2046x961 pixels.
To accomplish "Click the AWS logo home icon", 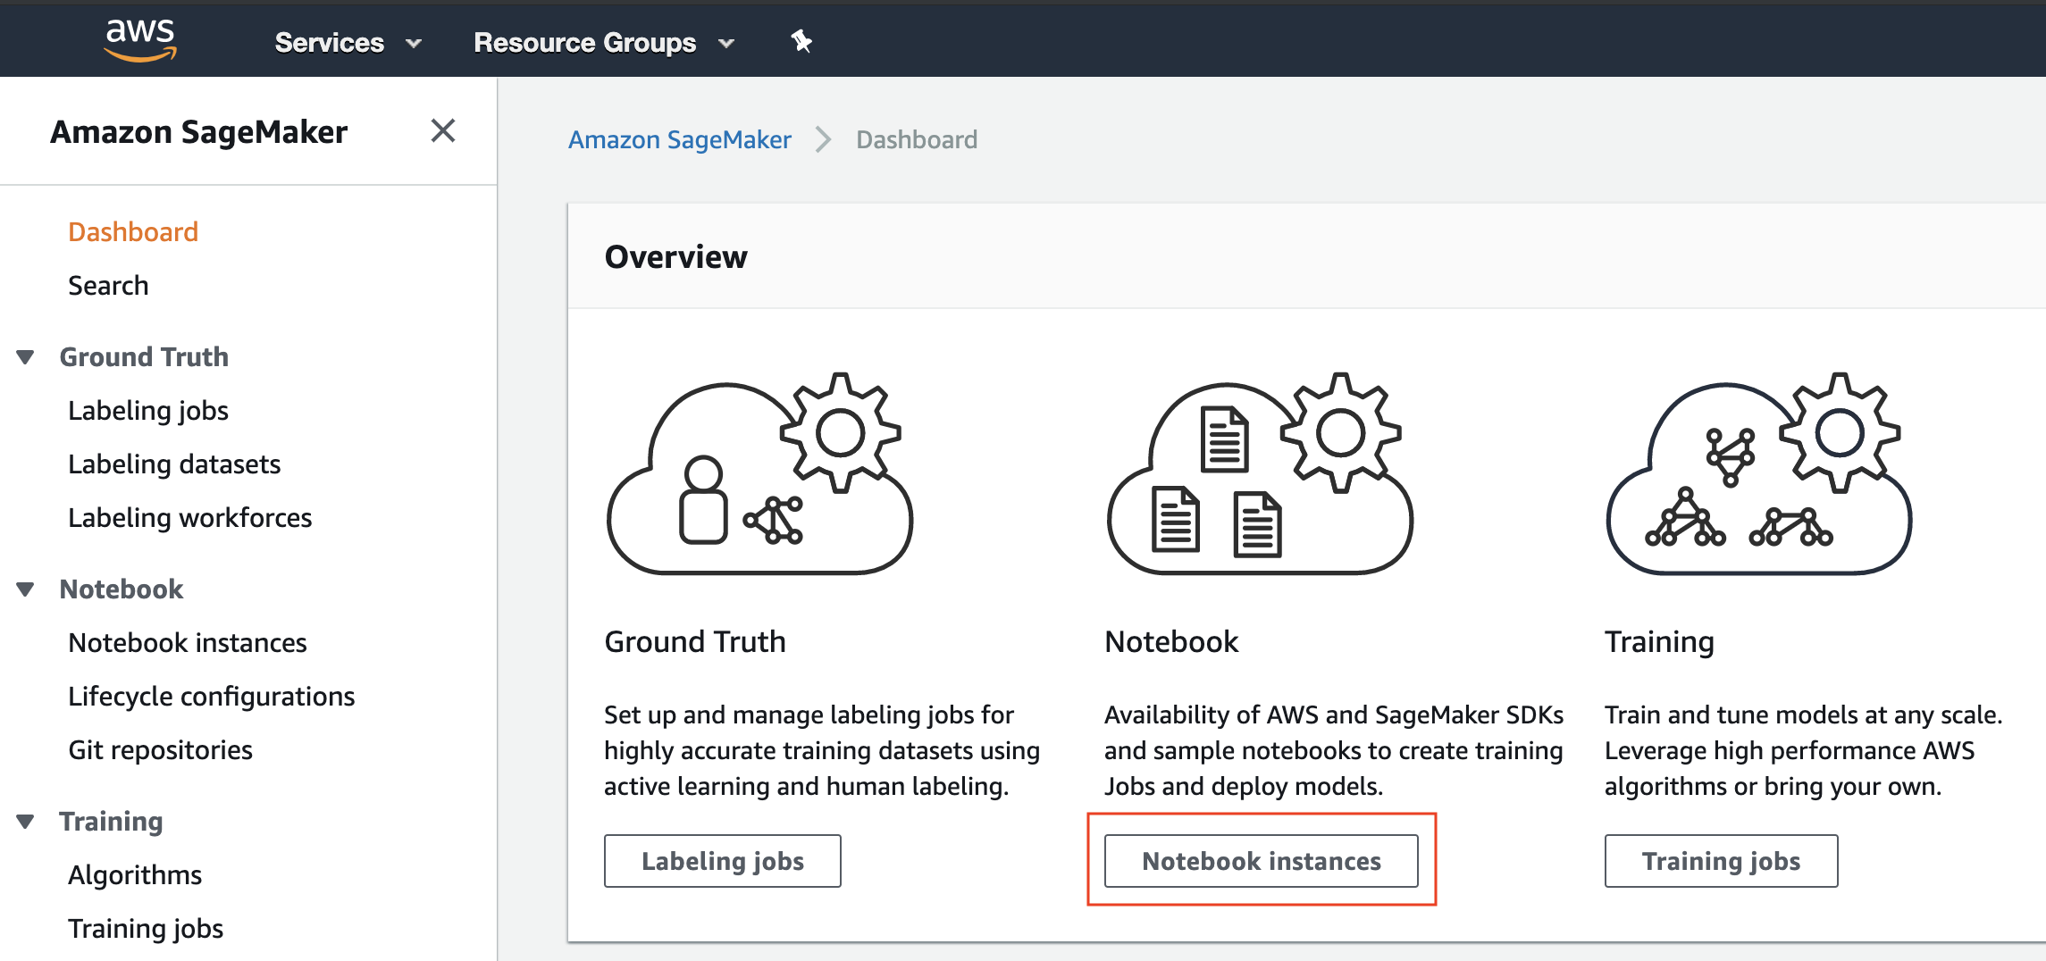I will (x=140, y=40).
